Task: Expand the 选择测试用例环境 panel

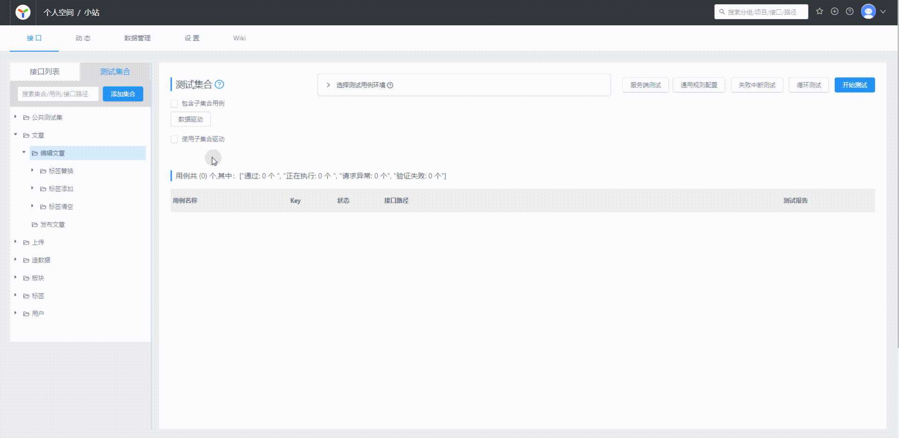Action: 328,85
